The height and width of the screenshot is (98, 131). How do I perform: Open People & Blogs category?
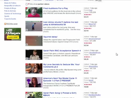[10, 8]
